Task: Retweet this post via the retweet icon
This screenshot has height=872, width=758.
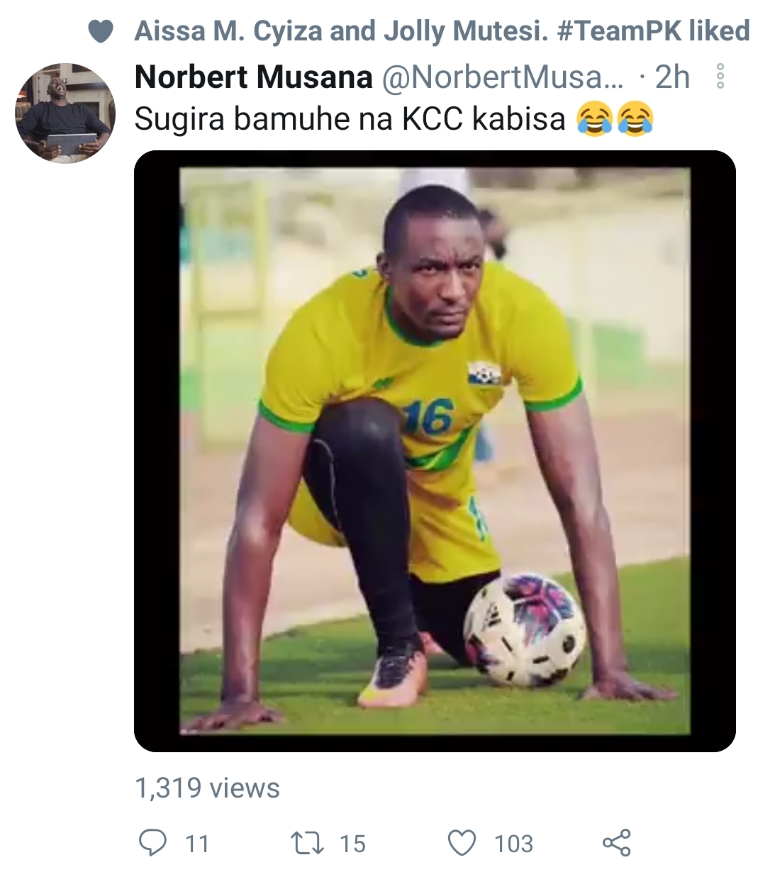Action: tap(308, 842)
